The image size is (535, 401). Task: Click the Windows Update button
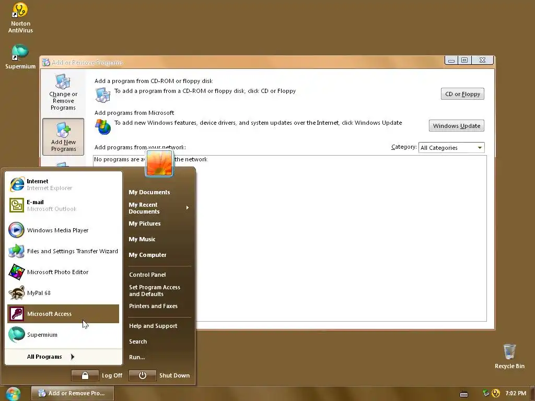[x=456, y=125]
